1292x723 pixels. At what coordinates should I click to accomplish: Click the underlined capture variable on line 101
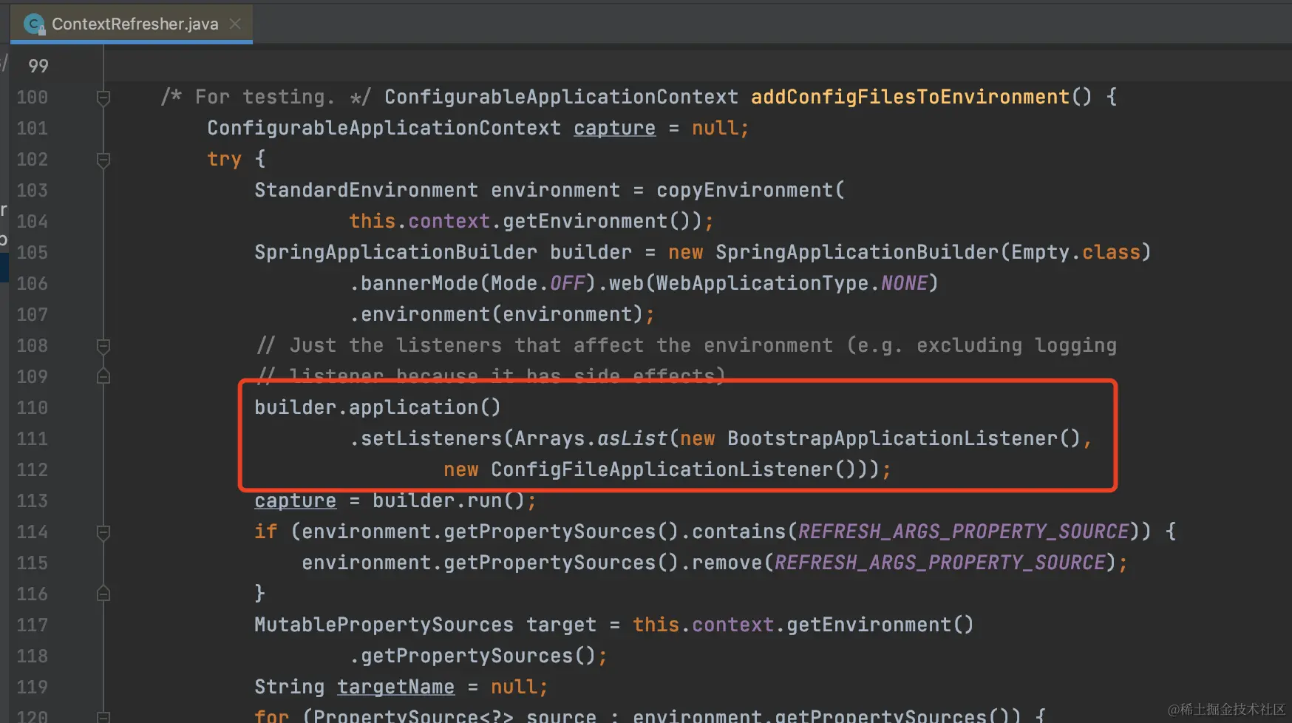pyautogui.click(x=615, y=128)
